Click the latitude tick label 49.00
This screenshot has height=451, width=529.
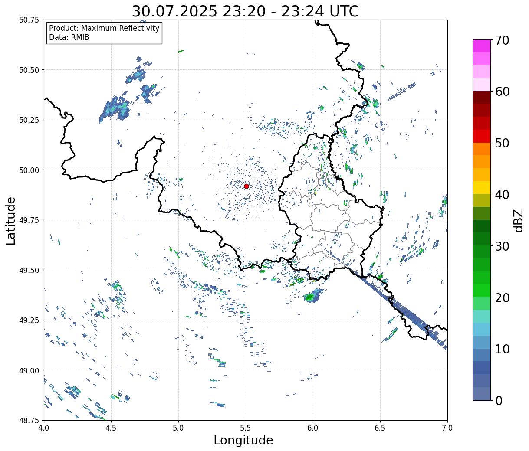29,370
